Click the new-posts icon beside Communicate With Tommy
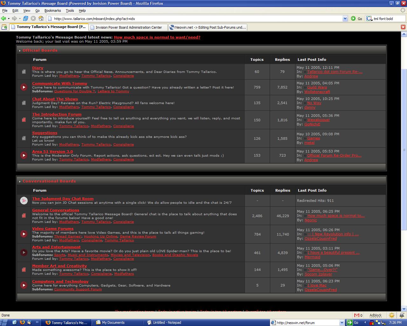407x326 pixels. (24, 87)
